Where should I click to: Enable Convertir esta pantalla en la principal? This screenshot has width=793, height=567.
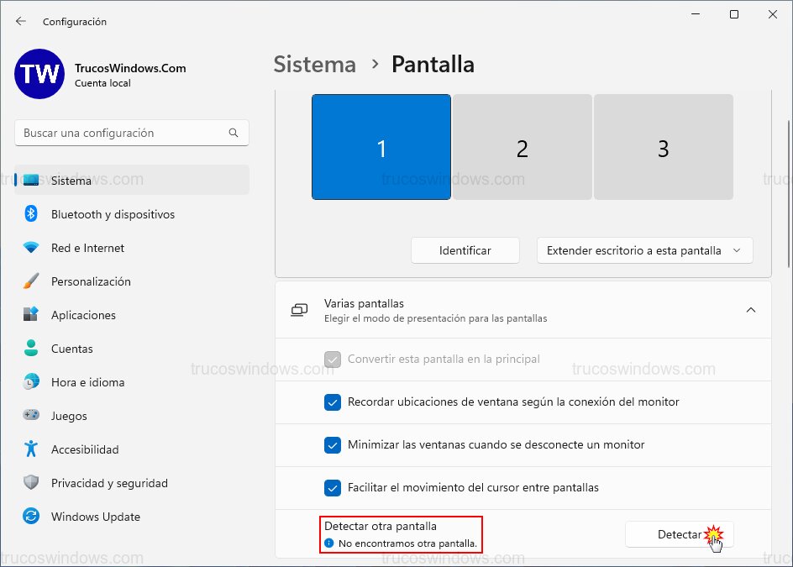click(333, 359)
